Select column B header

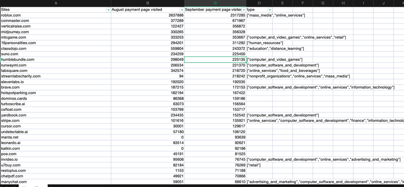(148, 3)
